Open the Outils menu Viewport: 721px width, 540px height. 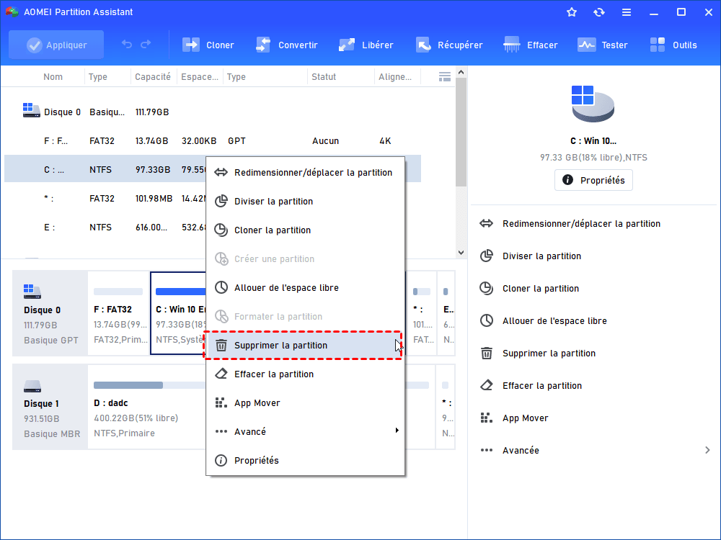coord(673,45)
